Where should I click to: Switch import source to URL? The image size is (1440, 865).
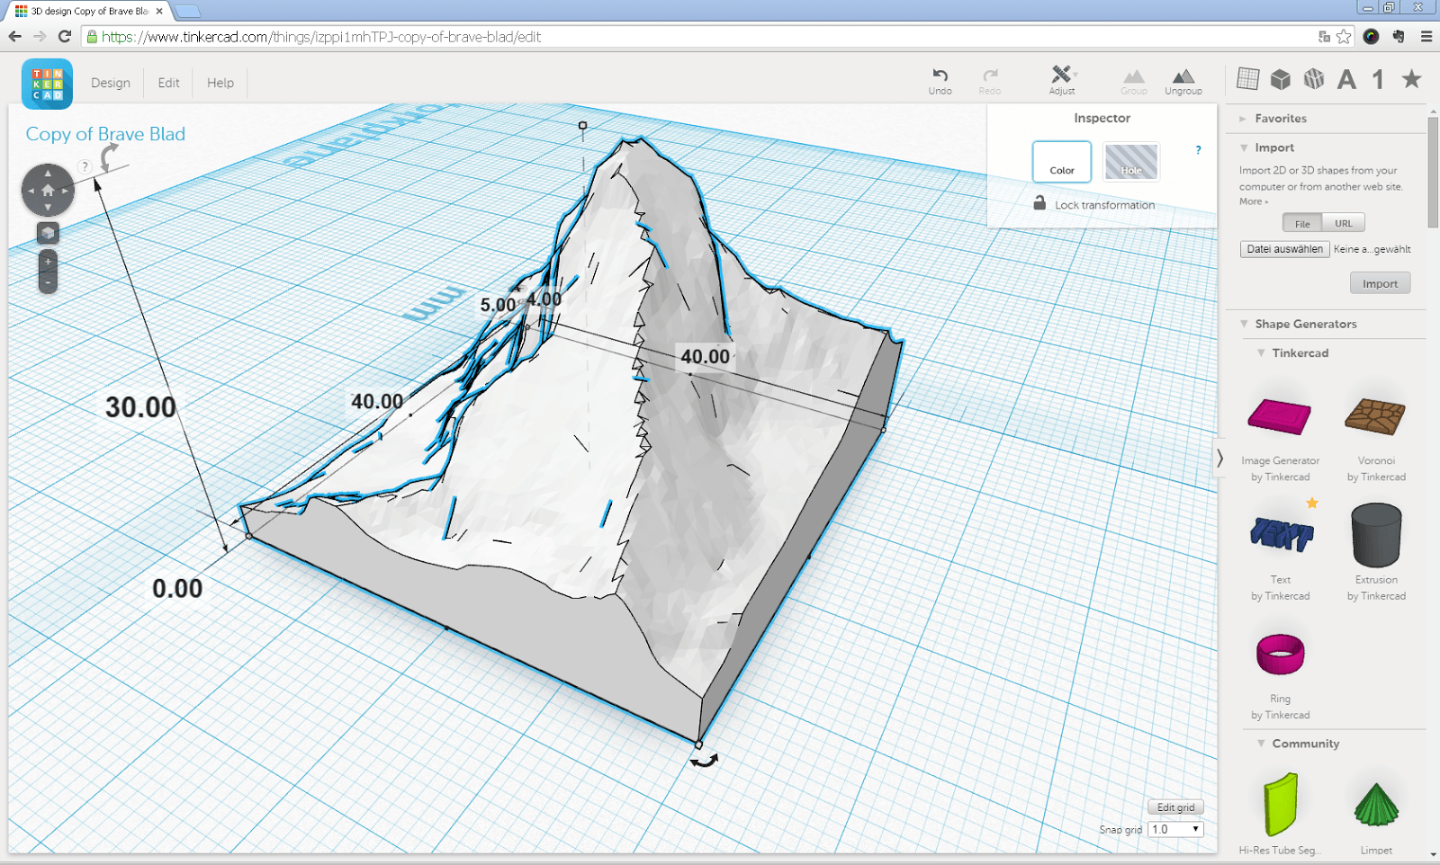click(1344, 222)
